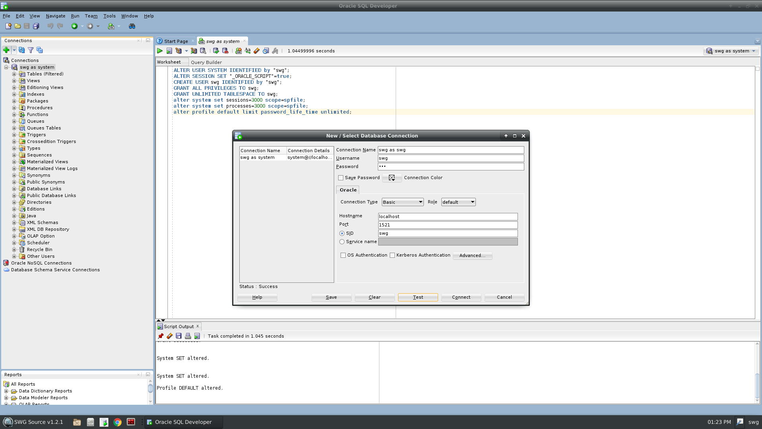This screenshot has height=429, width=762.
Task: Click the binoculars Find DB Object icon
Action: 132,26
